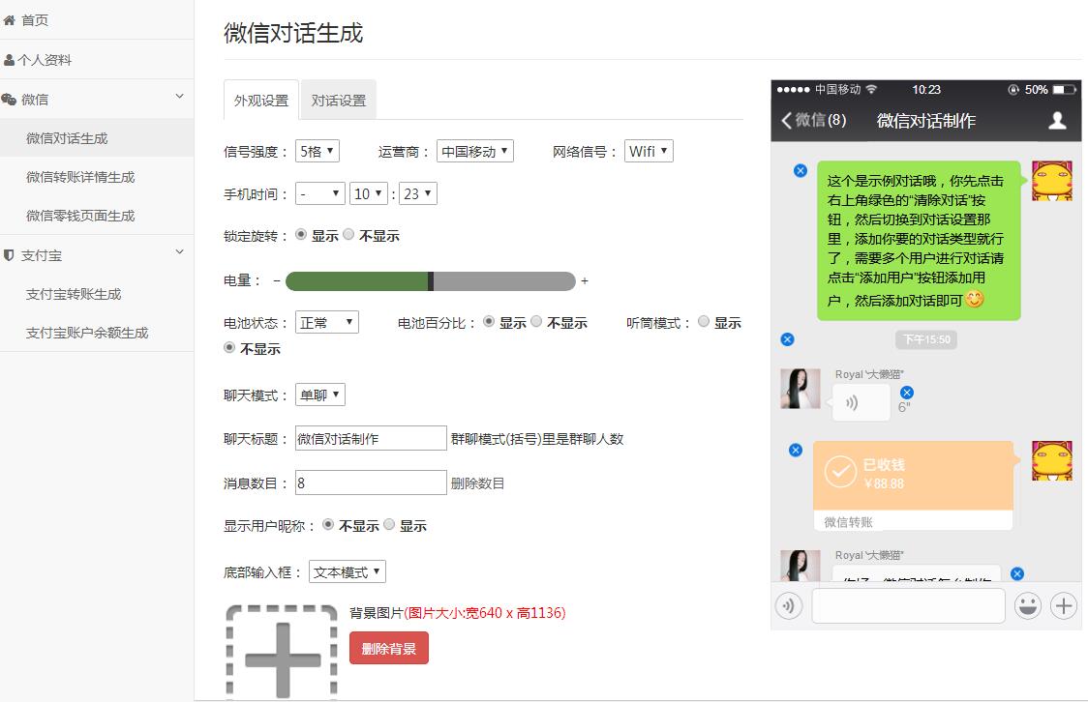Click the 消息数目 input field
Viewport: 1088px width, 702px height.
371,483
